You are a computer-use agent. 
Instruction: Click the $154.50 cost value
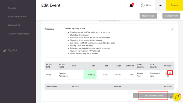(x=118, y=75)
